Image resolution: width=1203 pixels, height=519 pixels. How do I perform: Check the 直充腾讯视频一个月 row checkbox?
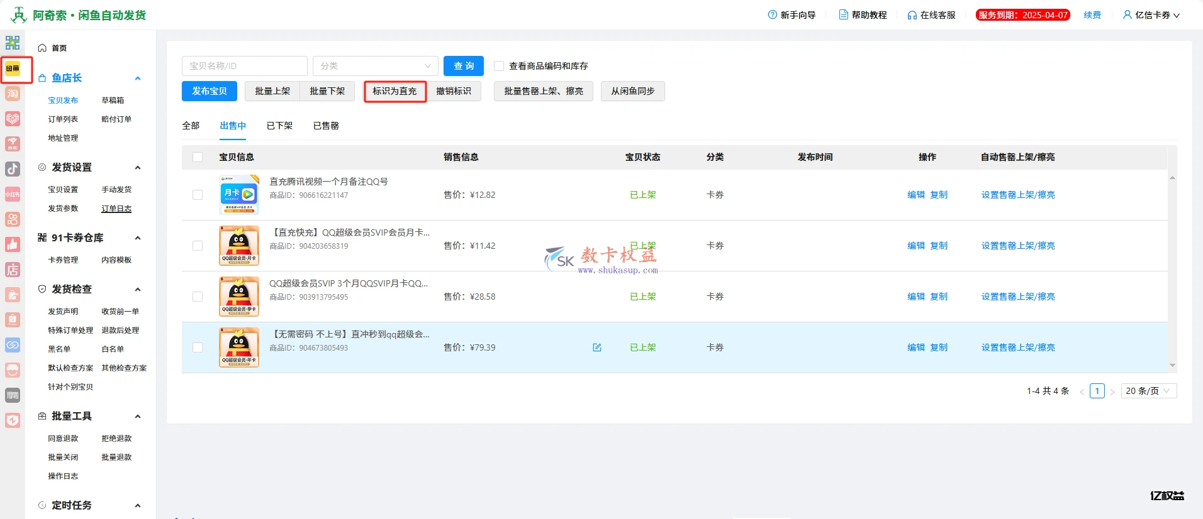point(198,195)
